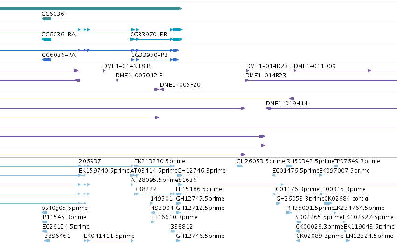Select the CG33970-RB transcript exon glyph
The width and height of the screenshot is (397, 243).
(x=156, y=39)
